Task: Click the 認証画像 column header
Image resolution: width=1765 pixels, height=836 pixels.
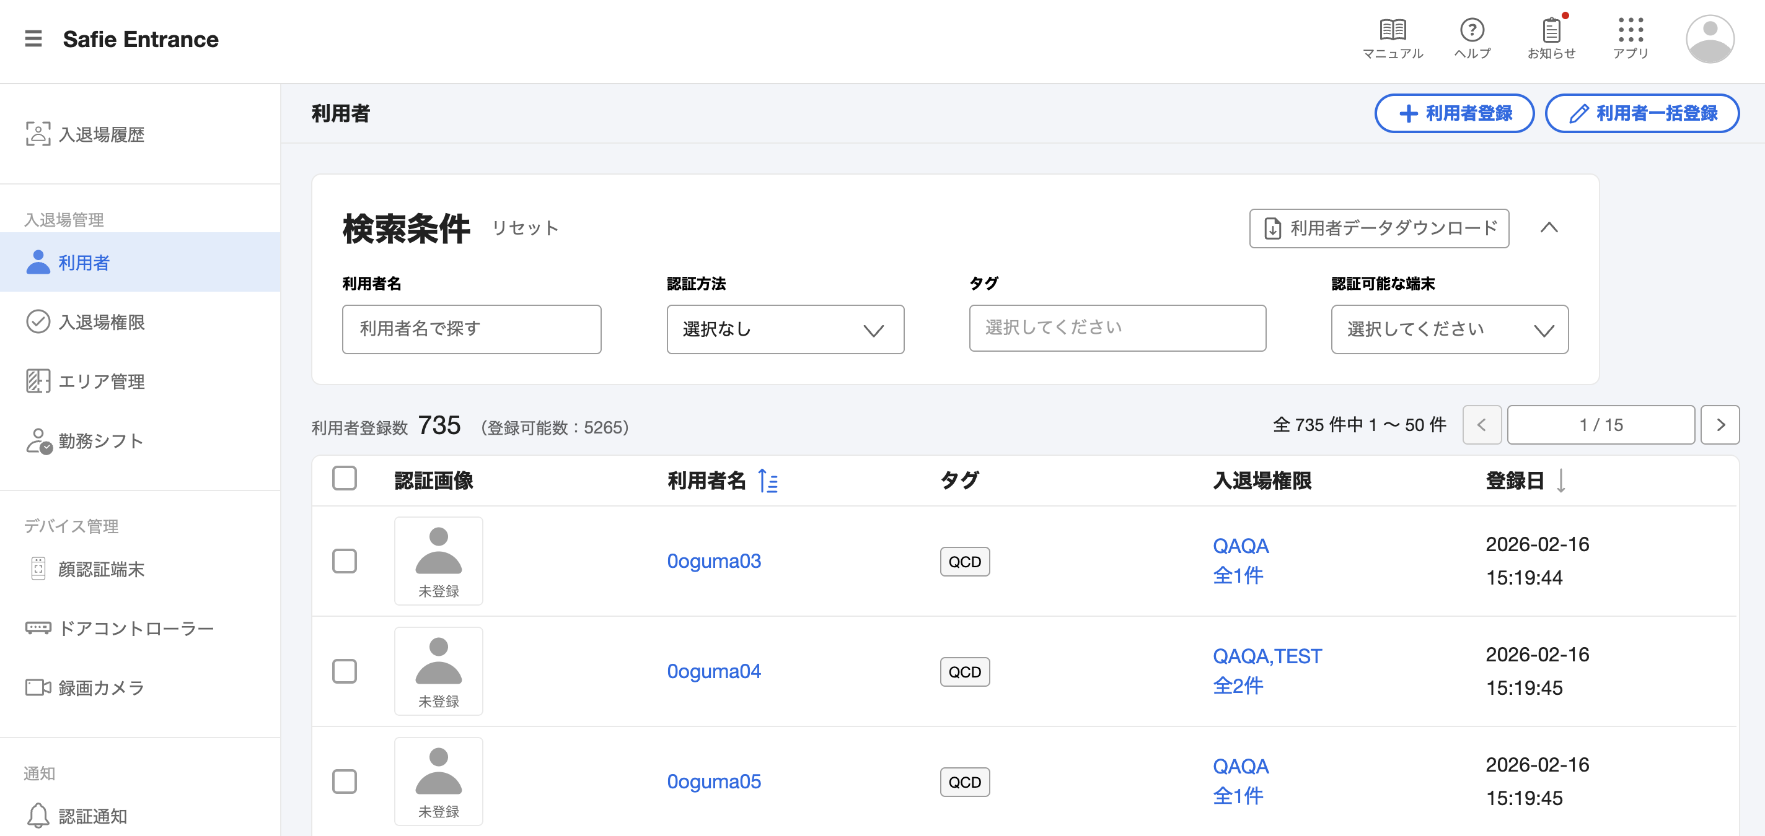Action: (x=434, y=481)
